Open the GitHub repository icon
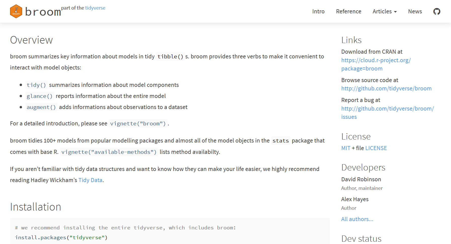The image size is (451, 244). point(437,11)
